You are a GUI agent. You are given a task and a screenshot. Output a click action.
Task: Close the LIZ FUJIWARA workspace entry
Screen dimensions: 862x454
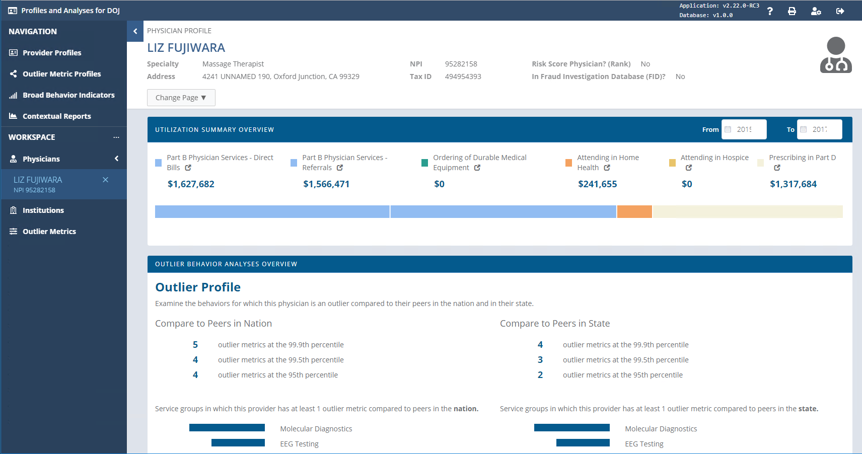(x=105, y=180)
